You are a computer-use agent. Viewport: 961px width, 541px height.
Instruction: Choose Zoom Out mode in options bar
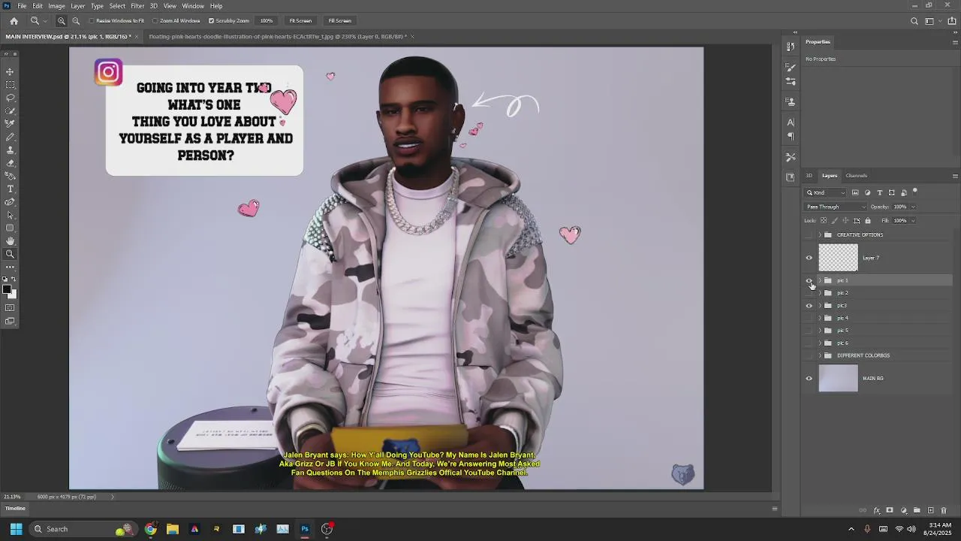(75, 21)
